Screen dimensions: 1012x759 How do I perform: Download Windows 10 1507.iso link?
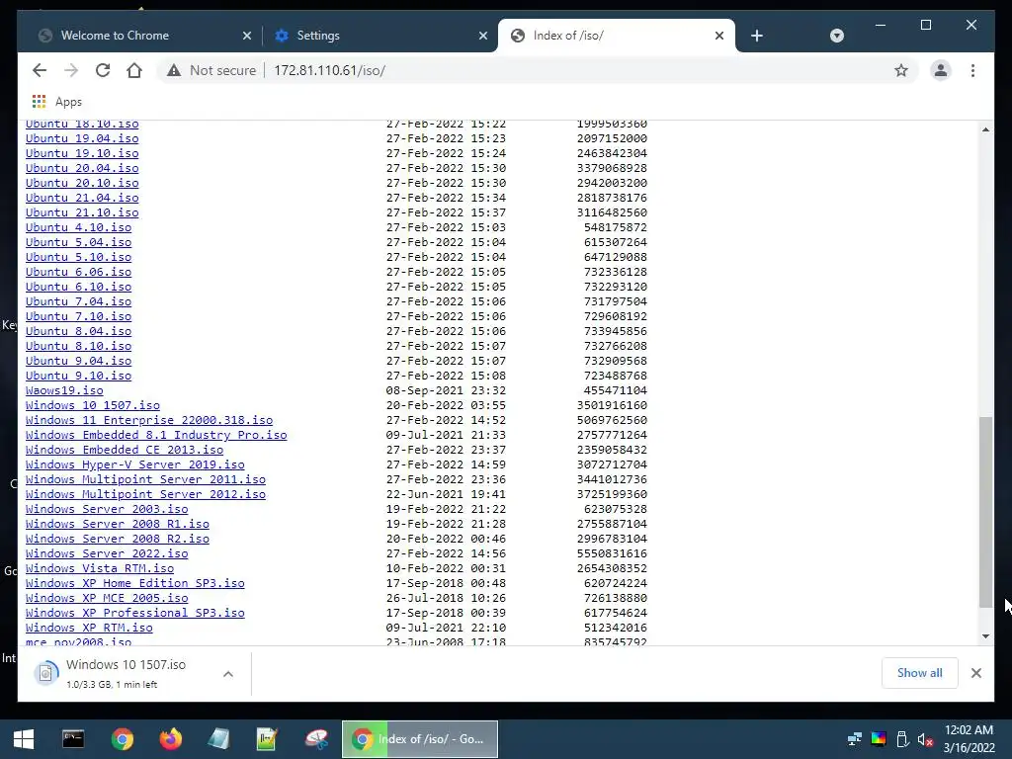click(x=92, y=405)
